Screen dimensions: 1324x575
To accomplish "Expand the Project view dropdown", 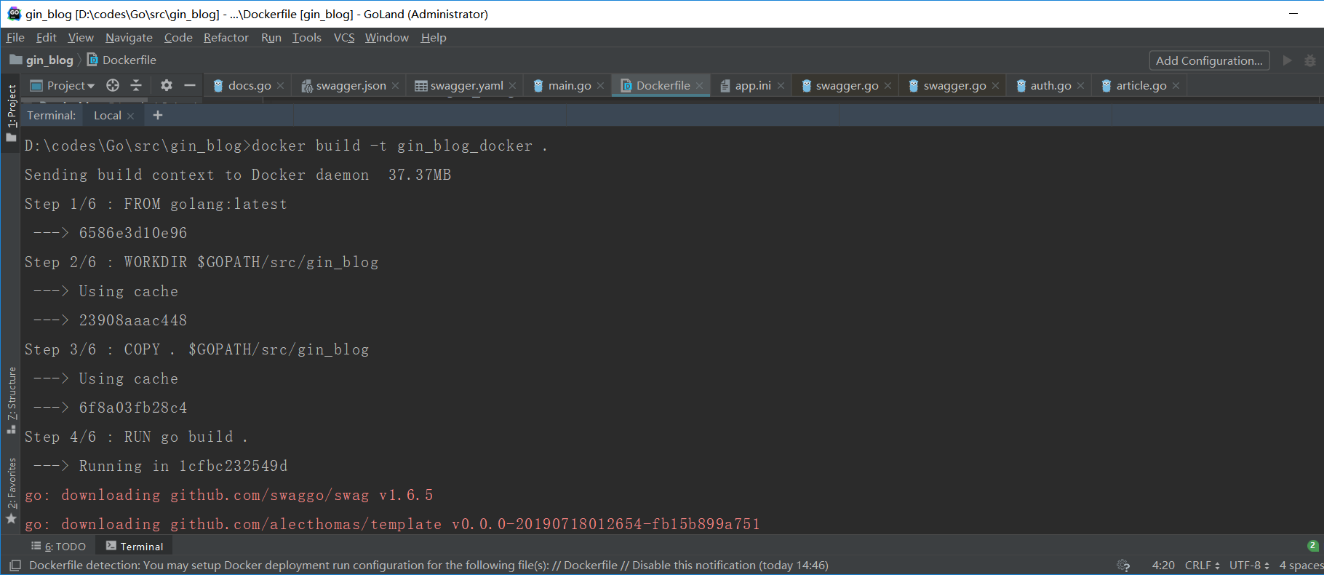I will 63,86.
